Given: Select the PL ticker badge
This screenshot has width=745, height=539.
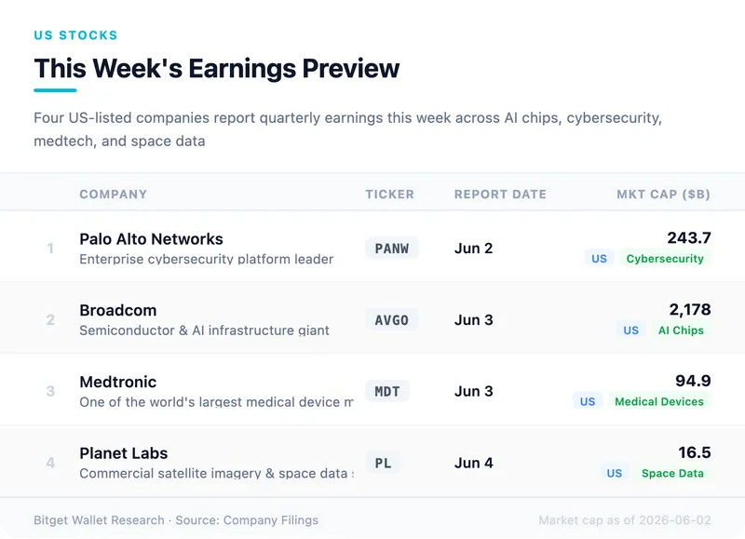Looking at the screenshot, I should (x=383, y=463).
